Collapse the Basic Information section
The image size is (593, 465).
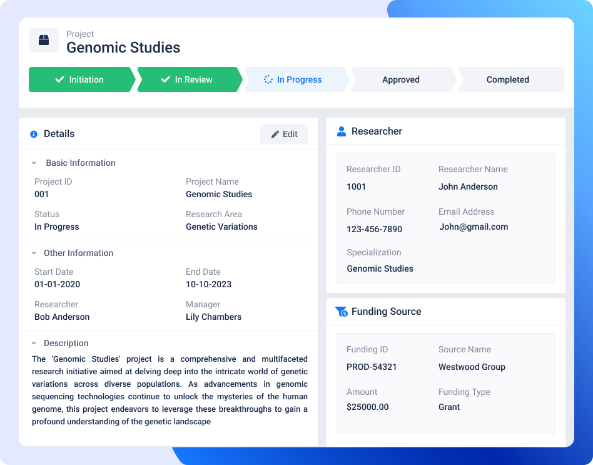[x=34, y=163]
